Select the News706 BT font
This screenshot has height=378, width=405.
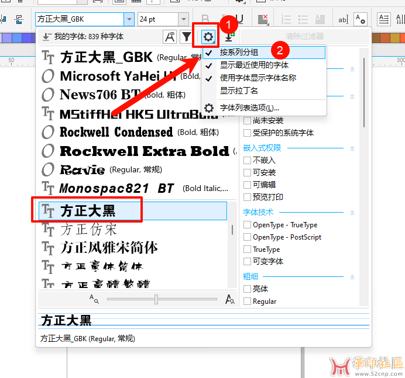121,95
